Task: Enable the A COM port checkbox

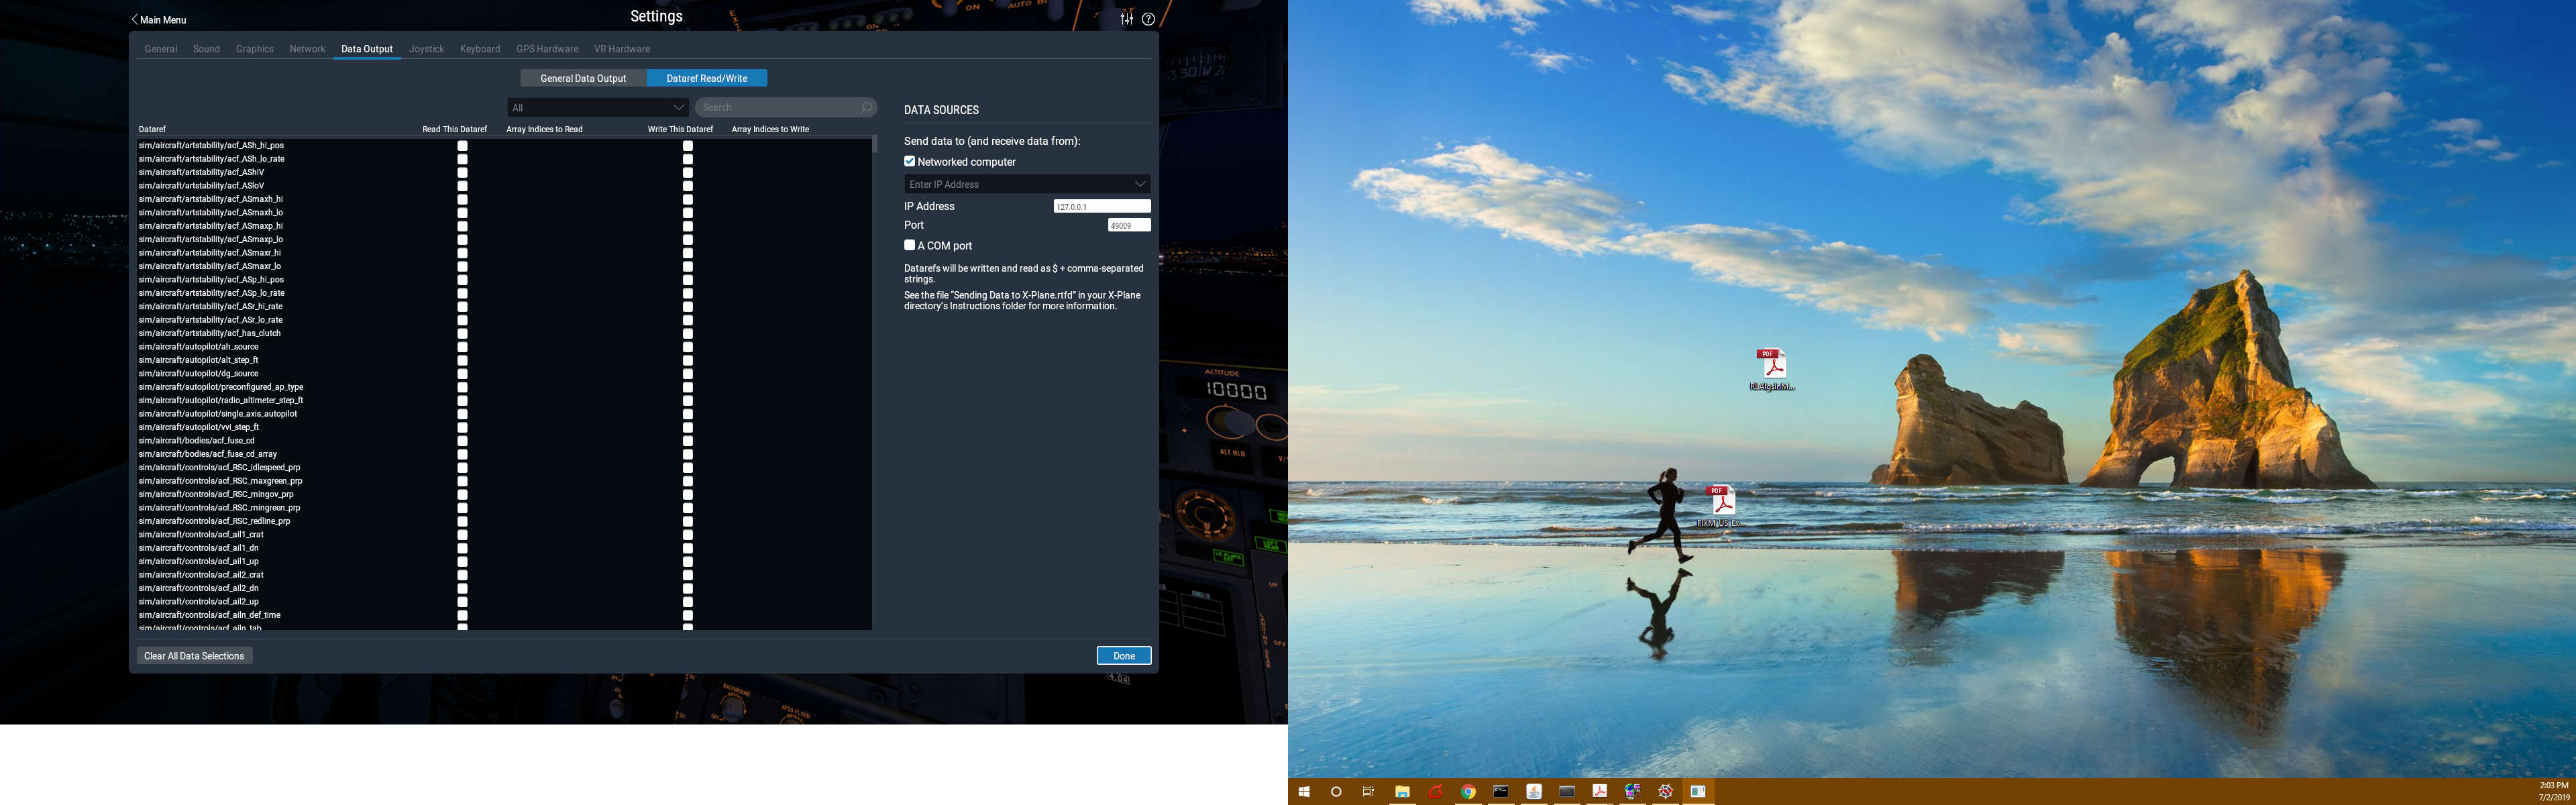Action: [x=910, y=245]
